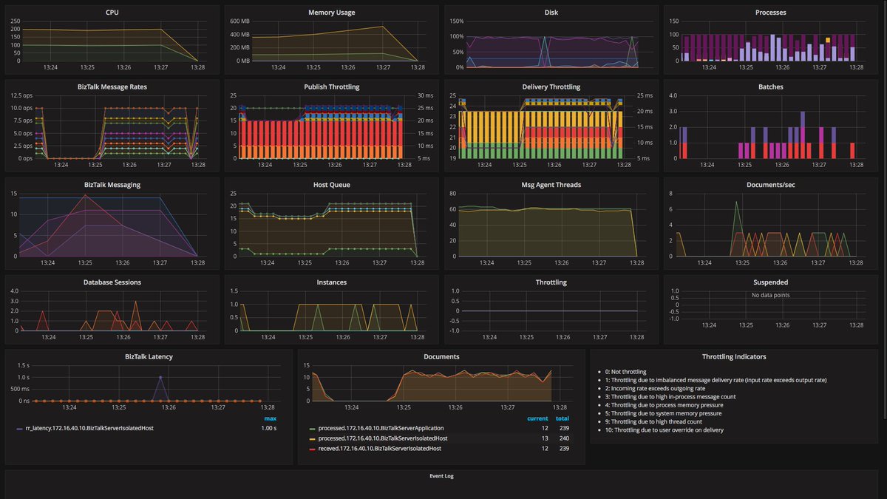The height and width of the screenshot is (499, 887).
Task: Open color picker for red receved swatch
Action: coord(313,449)
